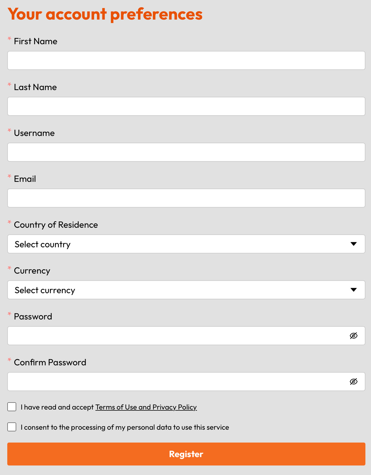Open the Select country dropdown

pyautogui.click(x=179, y=244)
